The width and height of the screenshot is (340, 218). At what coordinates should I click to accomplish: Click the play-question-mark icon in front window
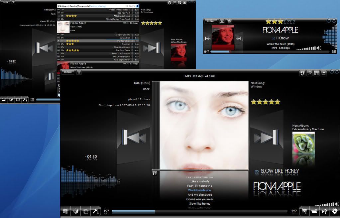[x=324, y=211]
